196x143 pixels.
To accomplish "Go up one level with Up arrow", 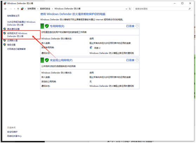I will (x=18, y=9).
